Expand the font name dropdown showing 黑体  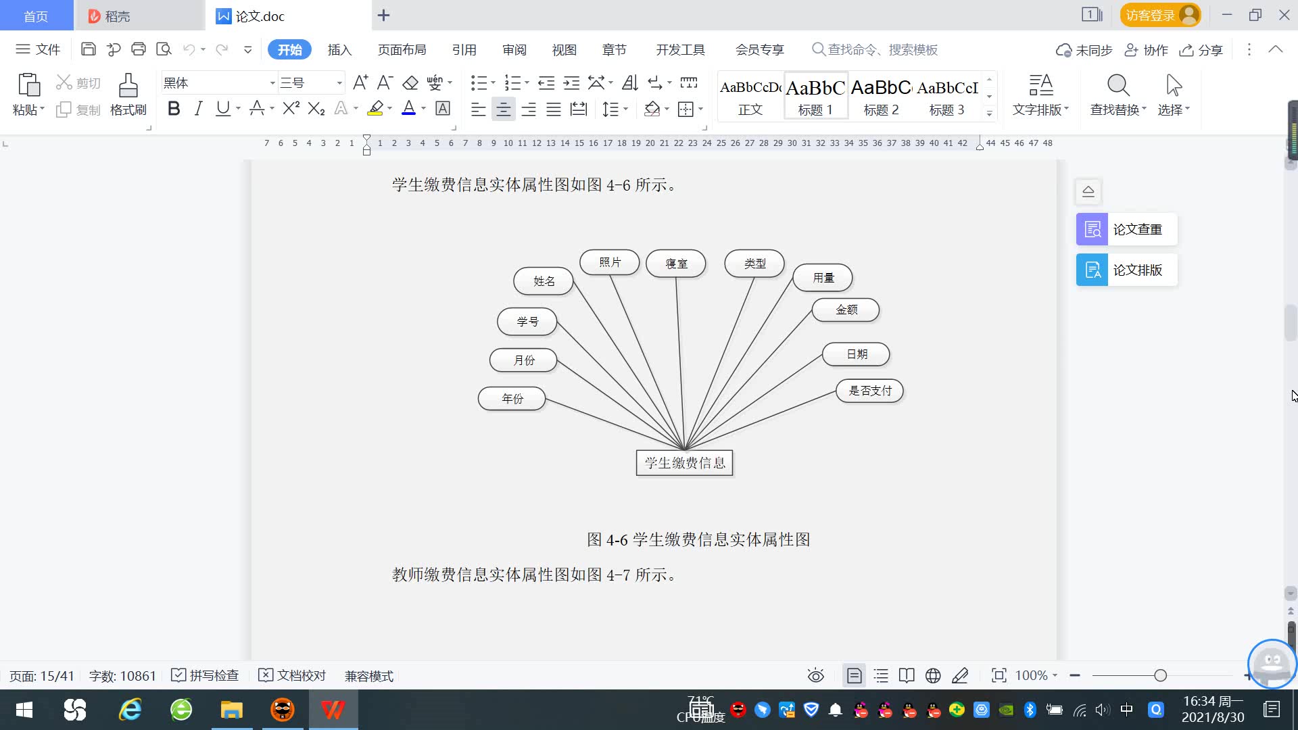tap(272, 83)
